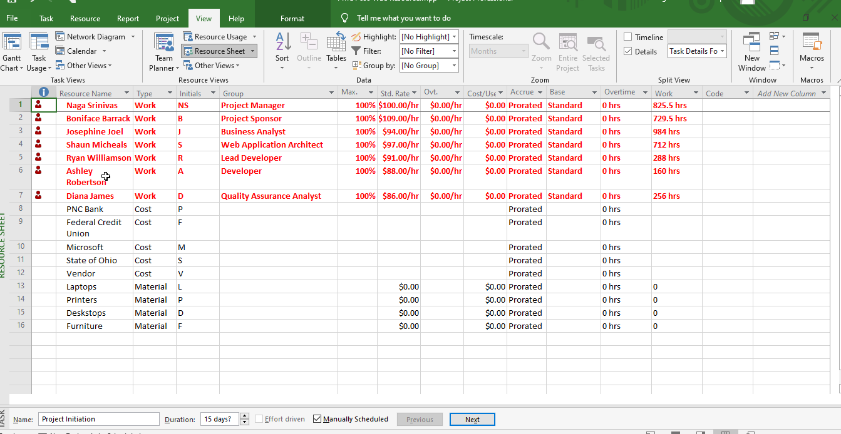841x434 pixels.
Task: Select the Resource Sheet view button
Action: pyautogui.click(x=219, y=51)
